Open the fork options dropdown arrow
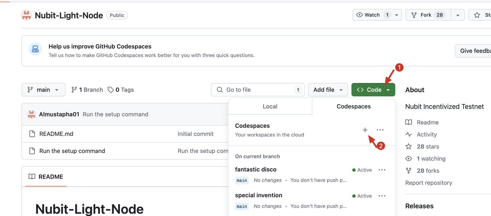Image resolution: width=491 pixels, height=216 pixels. [458, 15]
